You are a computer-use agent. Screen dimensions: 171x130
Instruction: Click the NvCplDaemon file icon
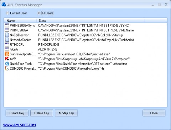point(7,35)
